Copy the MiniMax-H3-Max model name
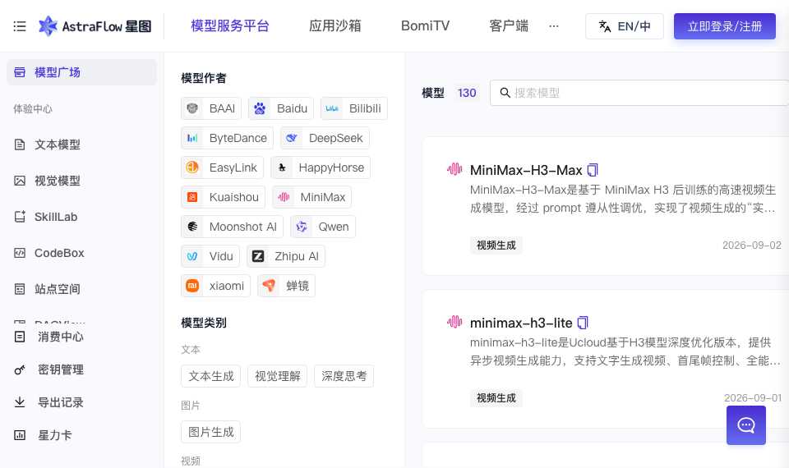Viewport: 789px width, 468px height. click(x=593, y=171)
